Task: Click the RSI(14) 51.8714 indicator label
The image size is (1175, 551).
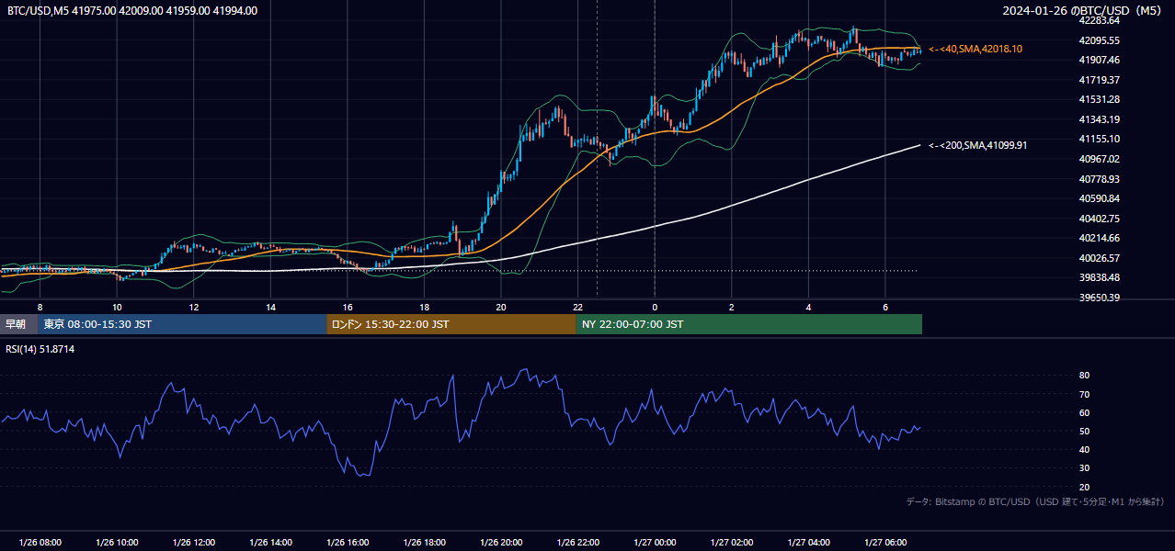Action: [40, 349]
